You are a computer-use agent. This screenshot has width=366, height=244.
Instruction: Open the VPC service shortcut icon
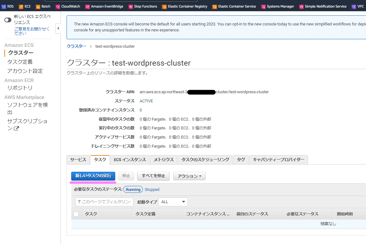coord(354,7)
